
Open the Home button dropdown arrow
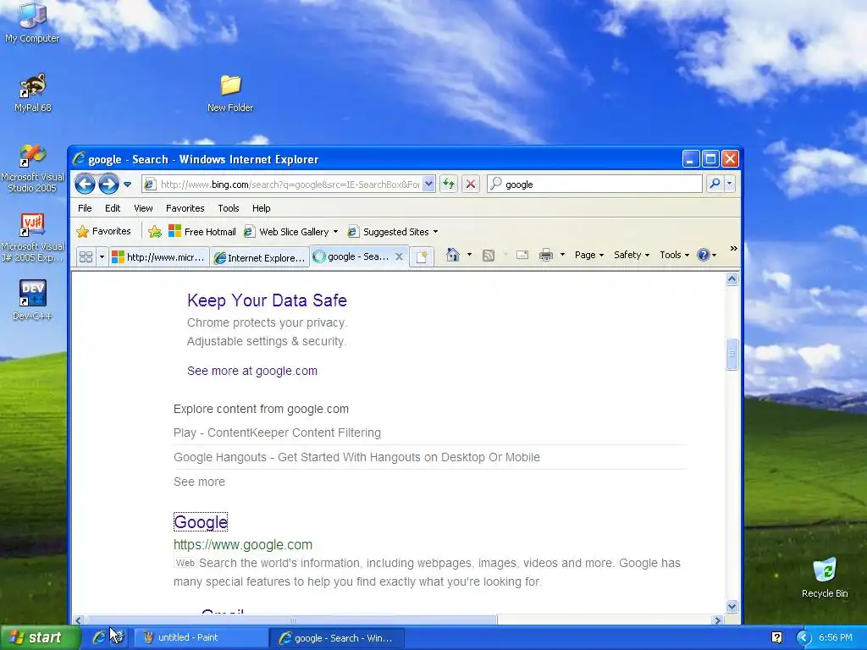[469, 255]
